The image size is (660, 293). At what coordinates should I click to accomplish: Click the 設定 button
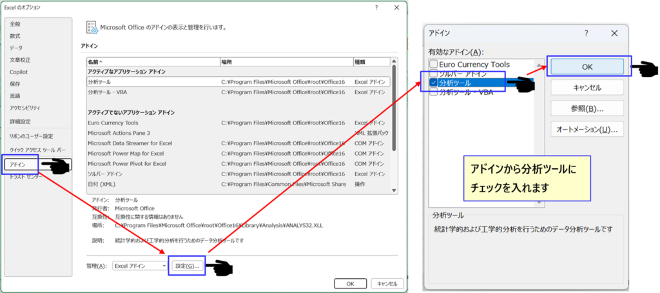click(187, 266)
